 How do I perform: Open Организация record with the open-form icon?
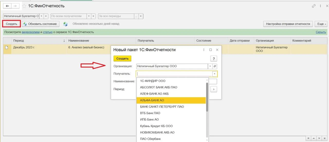coord(215,66)
